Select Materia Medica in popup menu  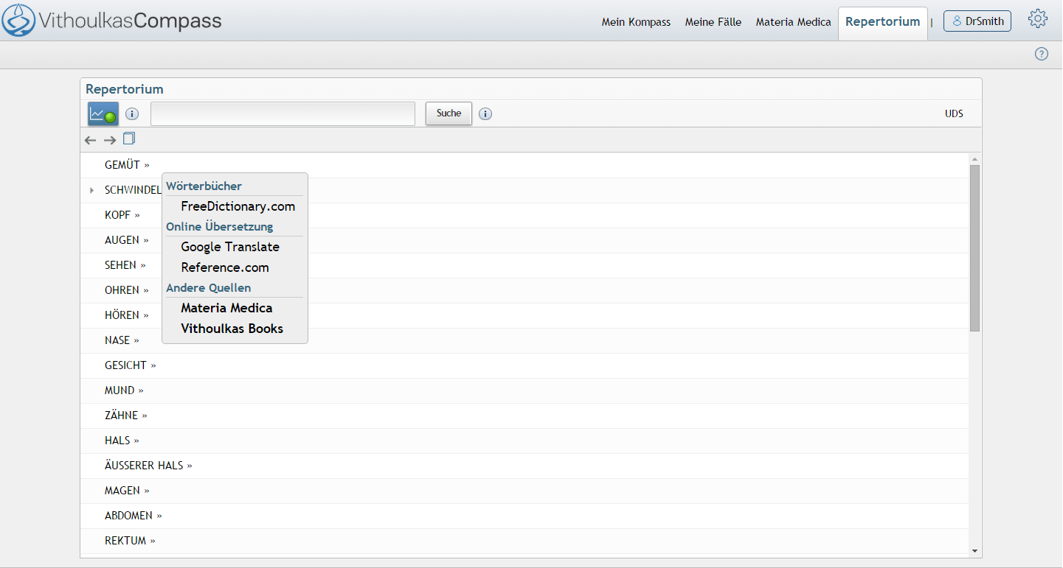pyautogui.click(x=226, y=308)
